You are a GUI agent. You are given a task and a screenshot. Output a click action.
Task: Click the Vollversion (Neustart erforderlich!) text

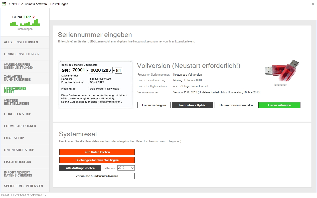189,66
